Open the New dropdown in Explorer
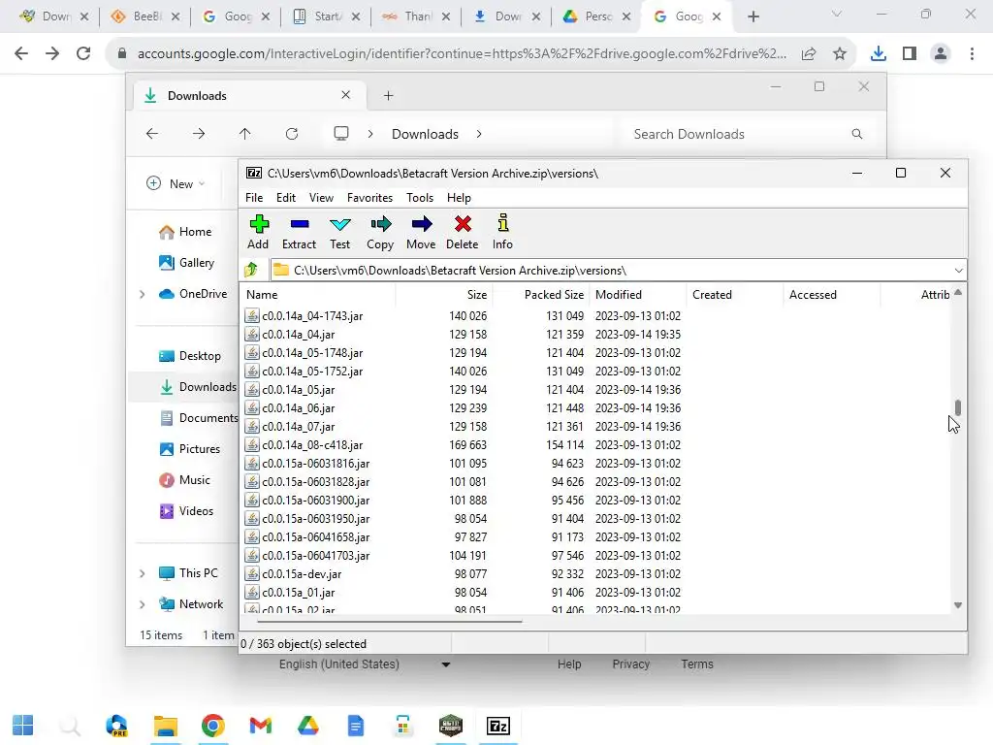993x745 pixels. tap(176, 183)
